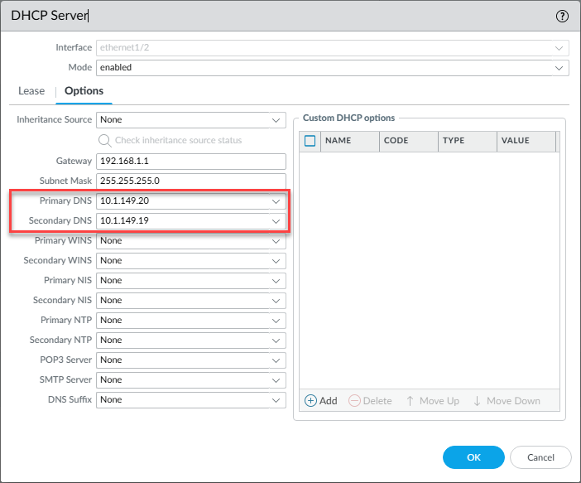The image size is (581, 483).
Task: Open the Secondary WINS dropdown
Action: (276, 261)
